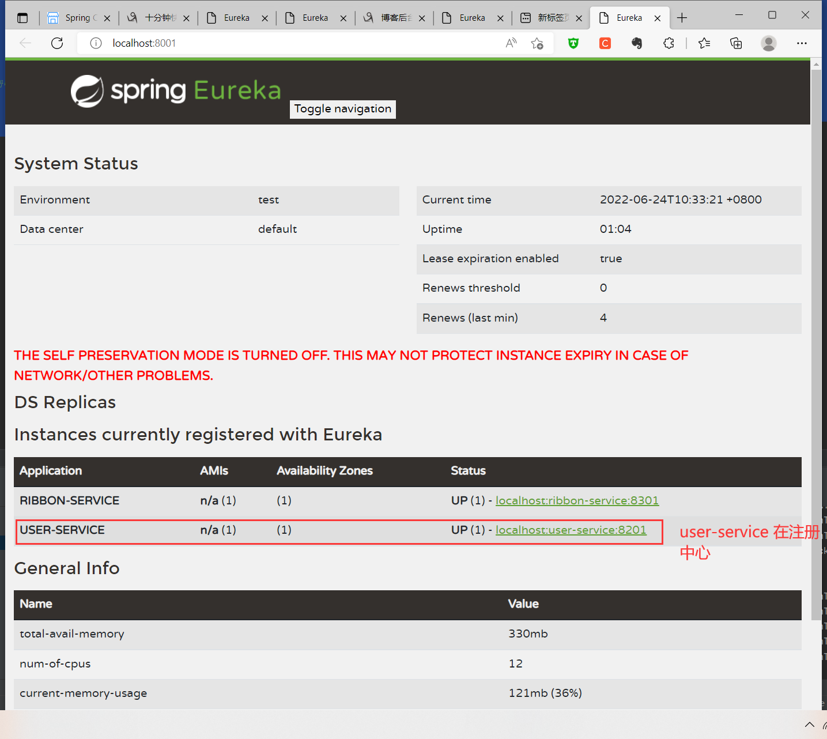Click the page vertical scrollbar thumb
Screen dimensions: 827x739
(816, 346)
